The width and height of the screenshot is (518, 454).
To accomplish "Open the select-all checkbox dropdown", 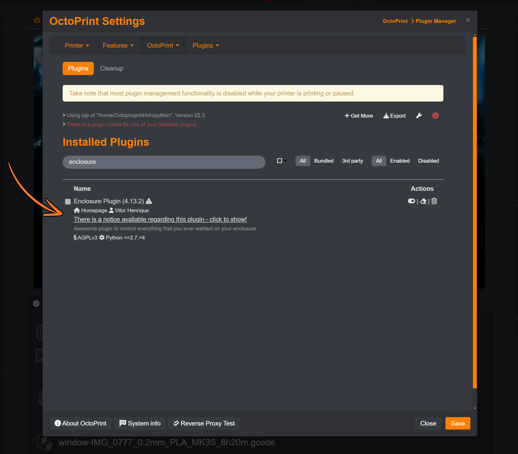I will point(282,161).
